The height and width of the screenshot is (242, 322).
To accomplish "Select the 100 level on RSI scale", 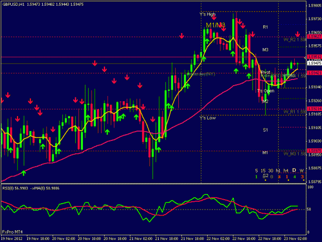I will tap(311, 187).
